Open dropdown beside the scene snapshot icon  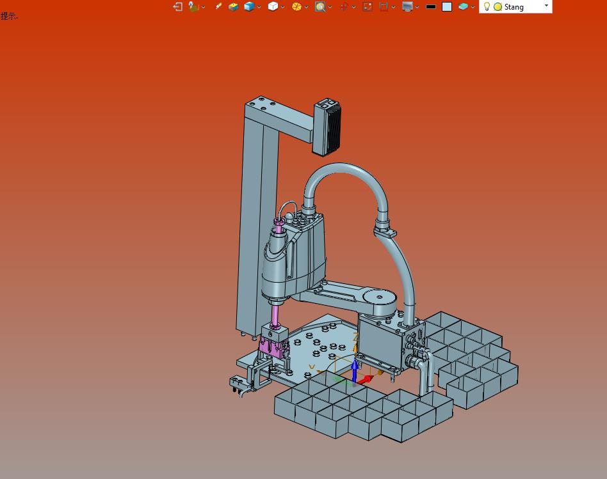(203, 7)
